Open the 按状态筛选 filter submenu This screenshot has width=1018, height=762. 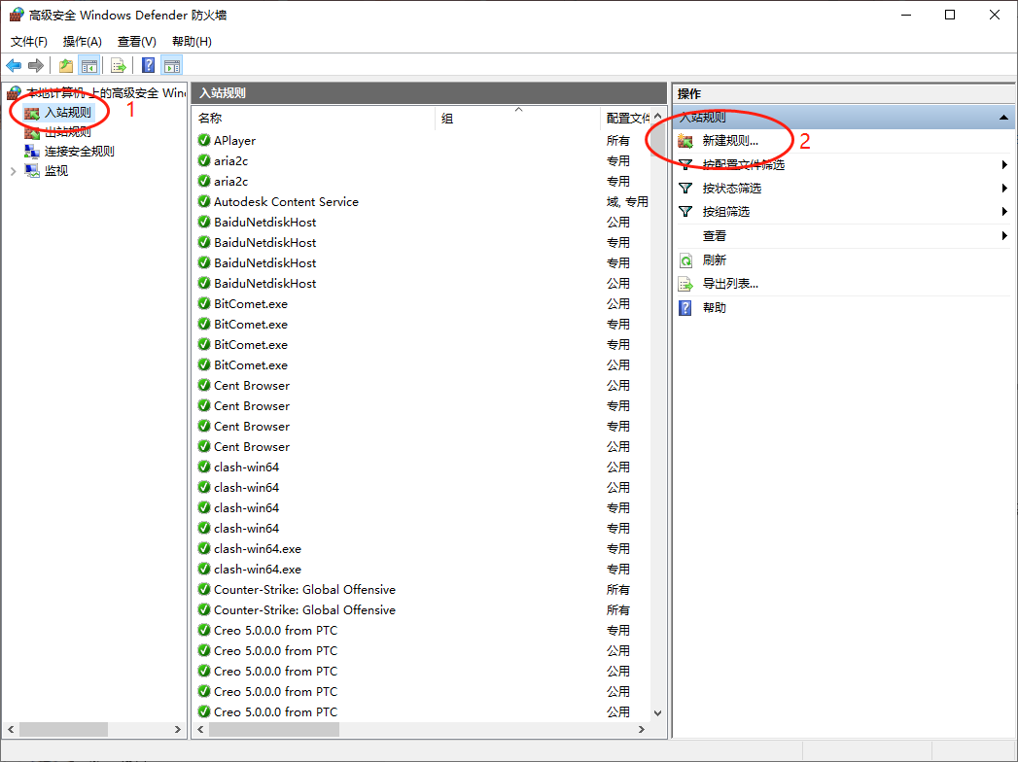(x=731, y=189)
